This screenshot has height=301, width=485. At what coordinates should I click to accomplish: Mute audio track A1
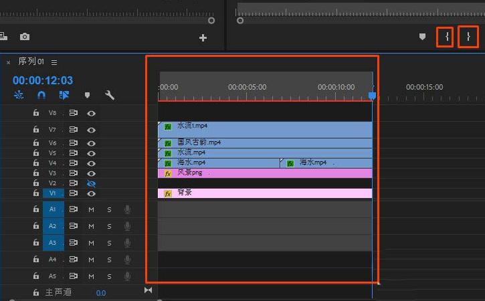(91, 210)
